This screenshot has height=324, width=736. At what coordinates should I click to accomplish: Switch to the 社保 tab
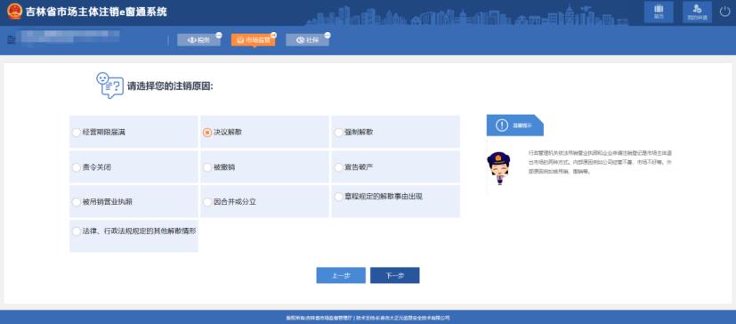[x=307, y=40]
